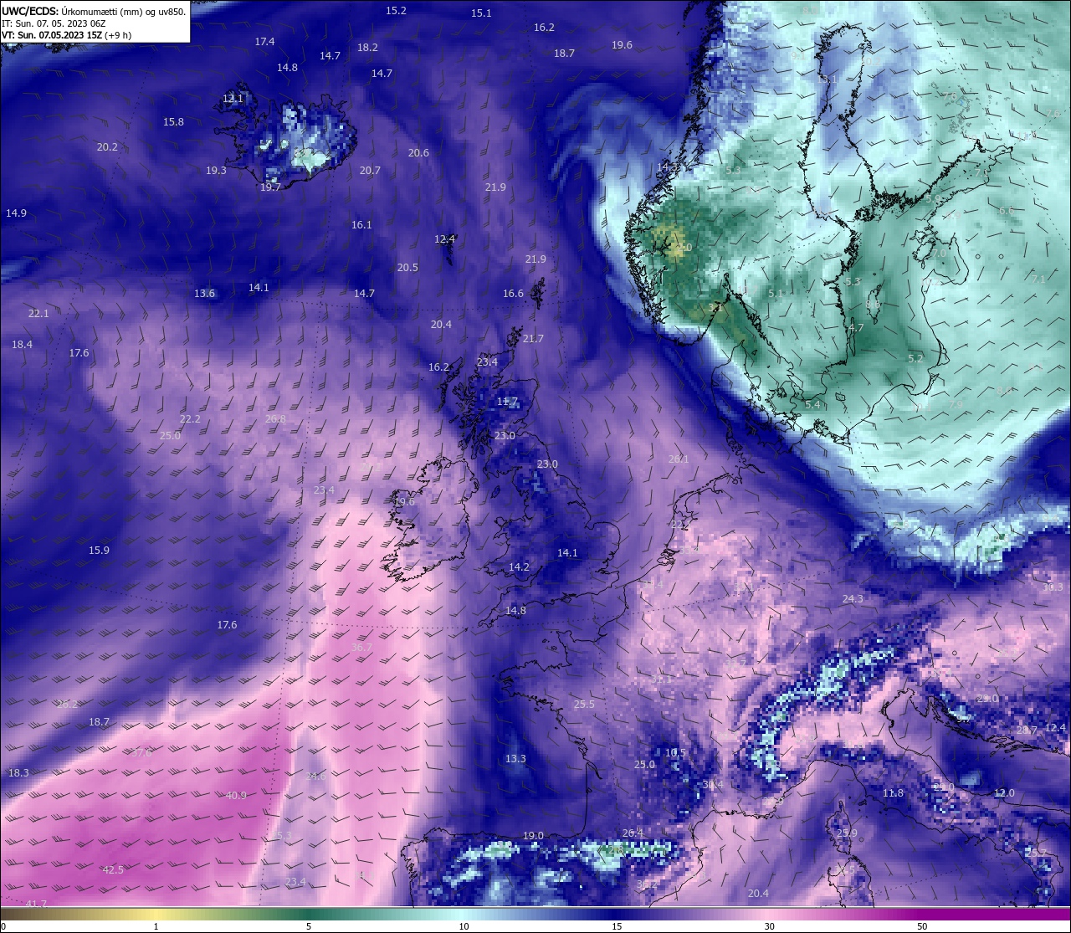Image resolution: width=1071 pixels, height=933 pixels.
Task: Click the map value 16.1
Action: pos(361,225)
